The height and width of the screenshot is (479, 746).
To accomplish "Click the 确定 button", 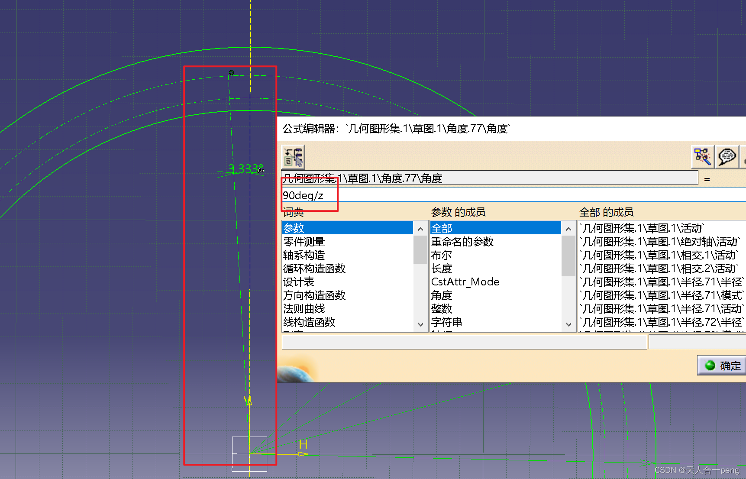I will coord(723,366).
